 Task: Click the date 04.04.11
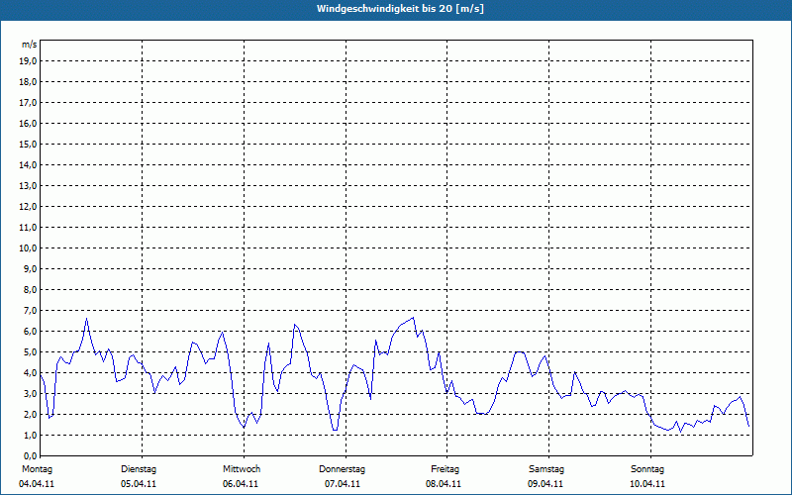[37, 484]
